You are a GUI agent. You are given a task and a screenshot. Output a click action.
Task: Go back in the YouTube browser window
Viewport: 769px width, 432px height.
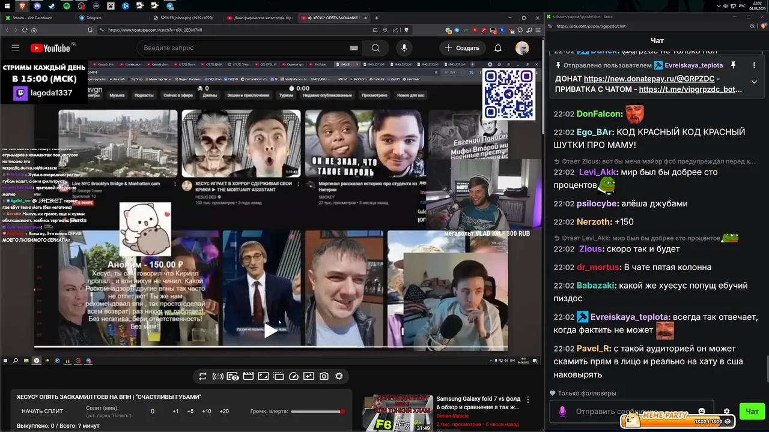8,29
